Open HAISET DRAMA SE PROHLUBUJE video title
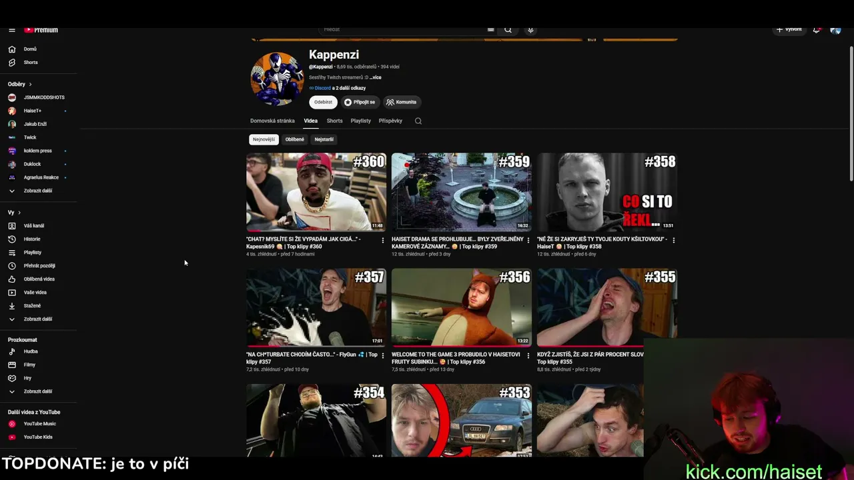The height and width of the screenshot is (480, 854). [458, 243]
